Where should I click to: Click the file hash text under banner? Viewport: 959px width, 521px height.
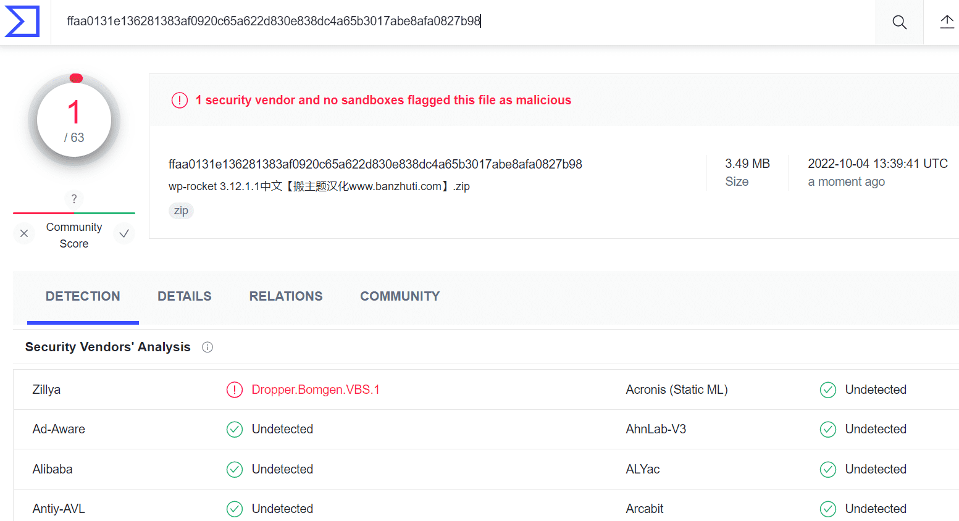click(x=375, y=164)
